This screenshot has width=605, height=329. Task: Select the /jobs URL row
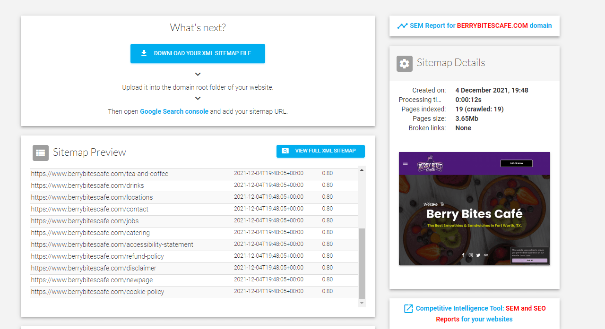pos(194,221)
